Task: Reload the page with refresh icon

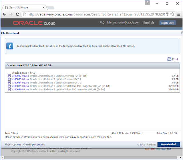Action: pyautogui.click(x=18, y=14)
